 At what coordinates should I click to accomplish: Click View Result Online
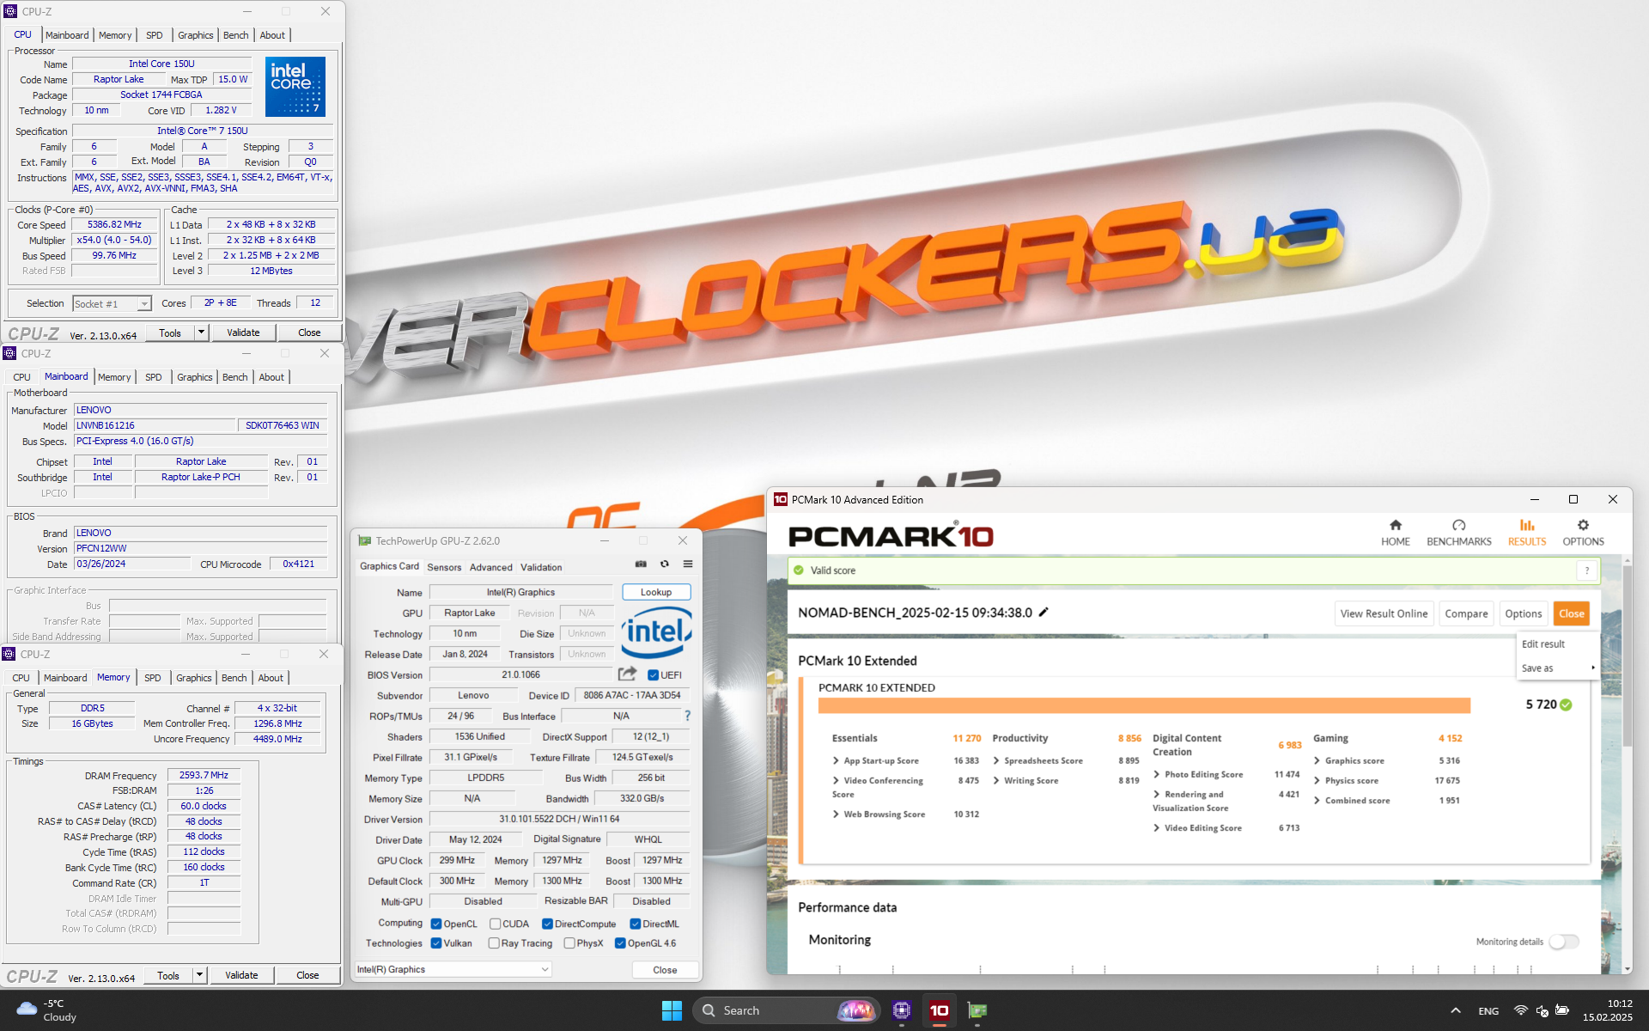click(1384, 613)
